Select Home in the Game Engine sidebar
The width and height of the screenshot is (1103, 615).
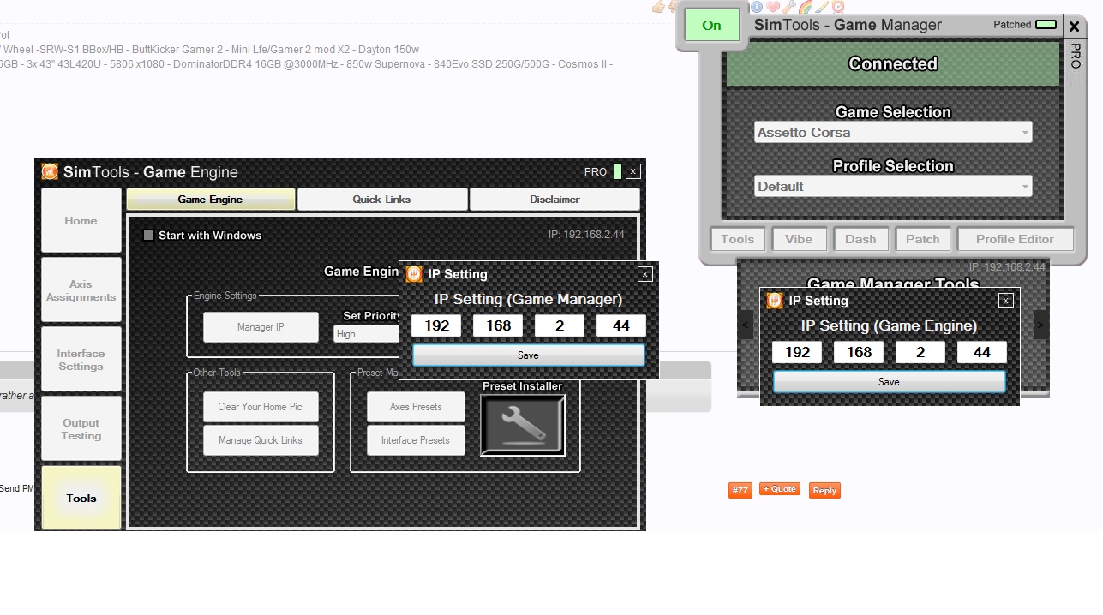coord(81,221)
